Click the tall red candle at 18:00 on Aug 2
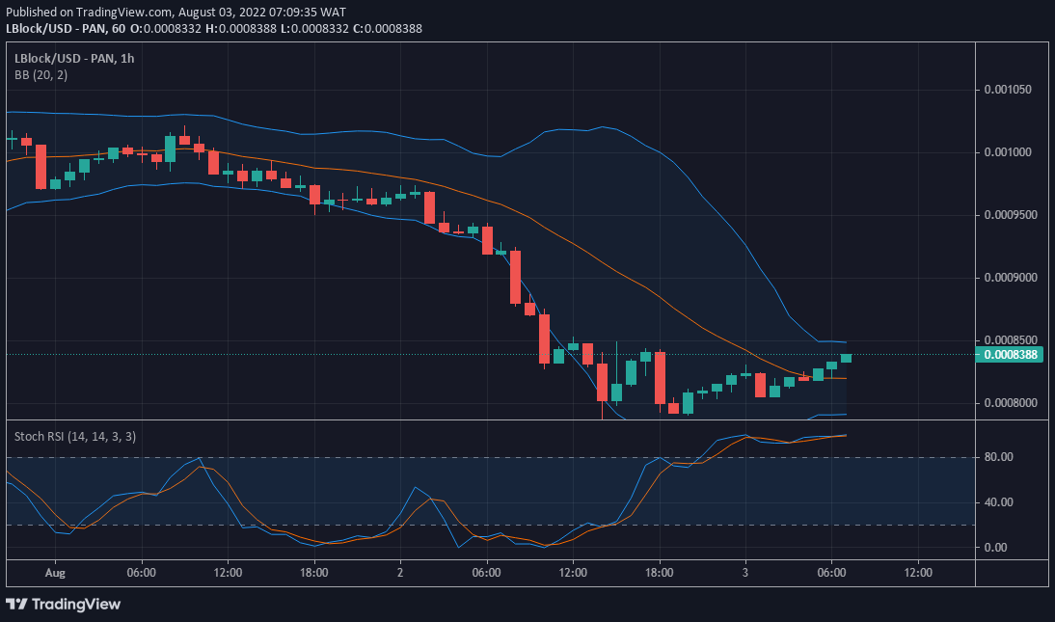The height and width of the screenshot is (622, 1055). point(660,378)
